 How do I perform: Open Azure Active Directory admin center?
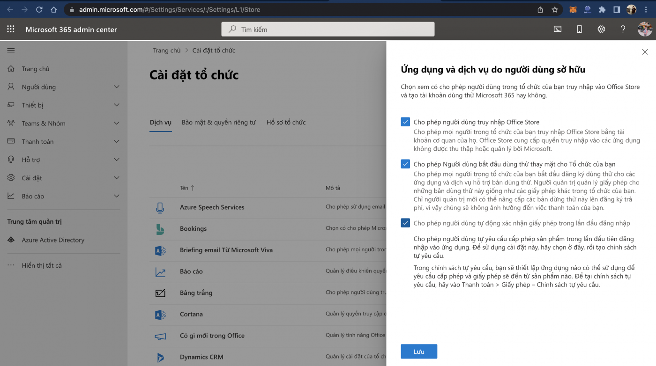click(53, 240)
